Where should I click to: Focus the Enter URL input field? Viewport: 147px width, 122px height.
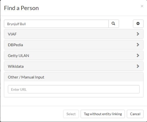[x=74, y=89]
